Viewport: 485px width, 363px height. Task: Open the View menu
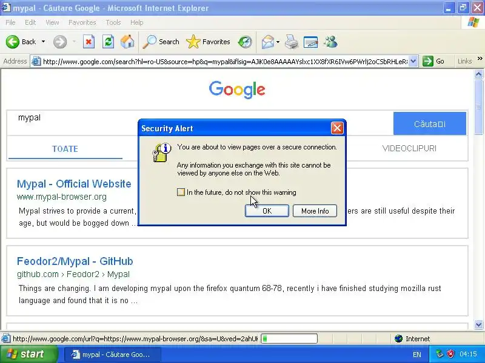52,22
